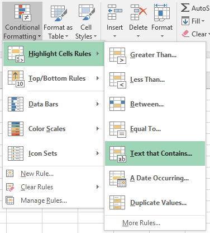Select Duplicate Values... rule
Viewport: 210px width, 233px height.
pyautogui.click(x=155, y=203)
